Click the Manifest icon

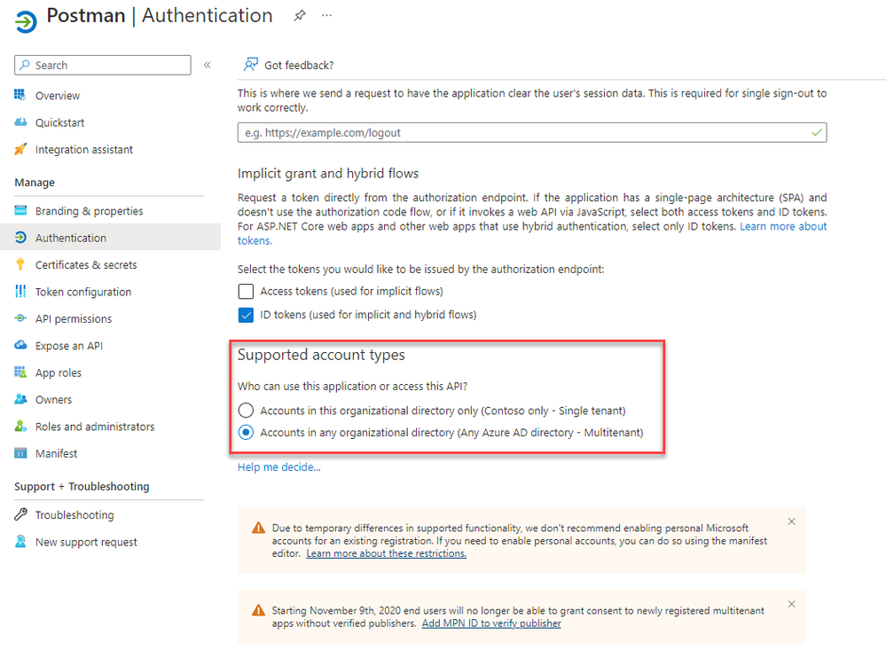(20, 453)
